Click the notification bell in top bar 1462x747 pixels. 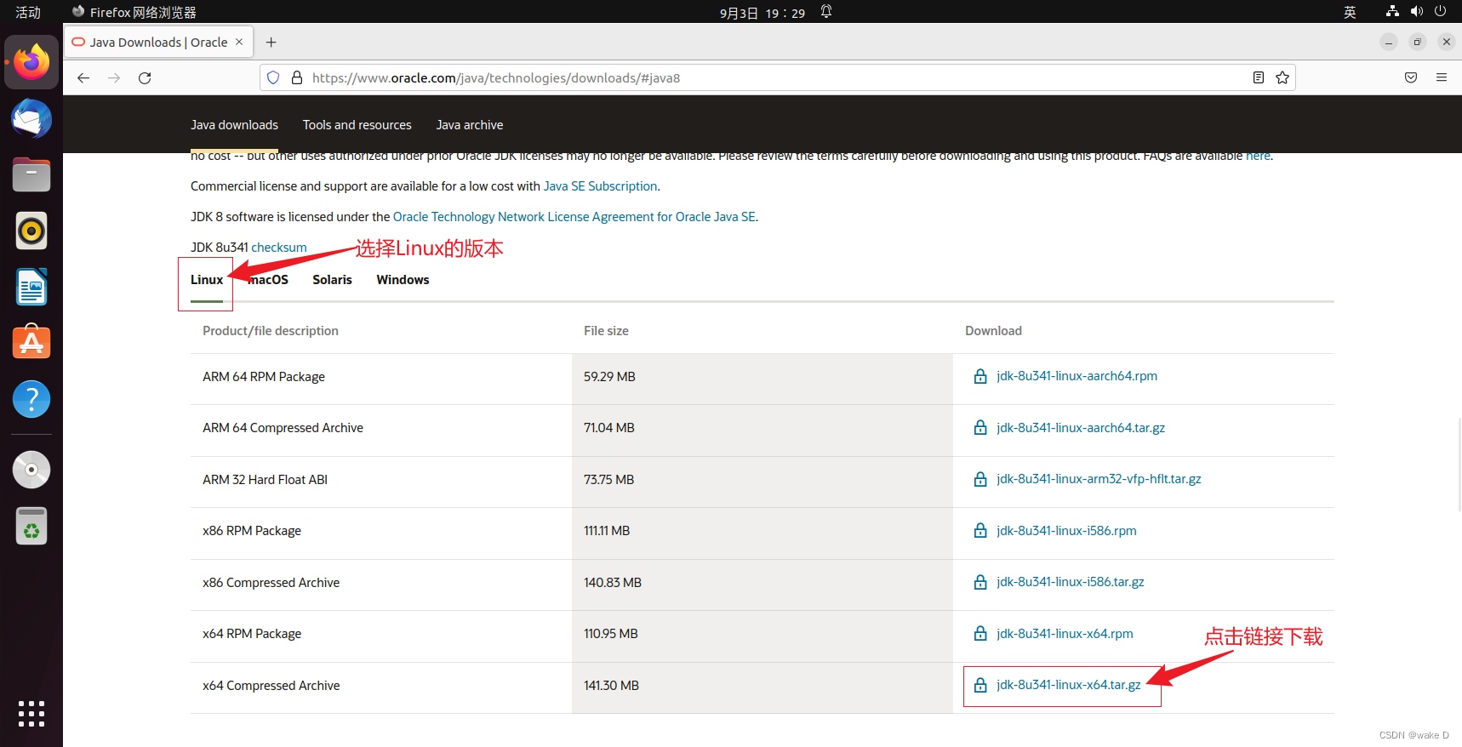coord(826,12)
